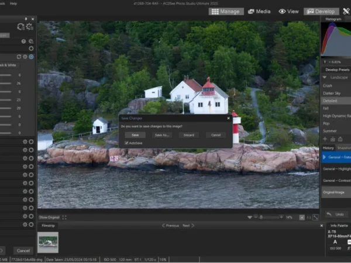Click the reset-with-list icon in left panel
Screen dimensions: 351x263
(21, 27)
